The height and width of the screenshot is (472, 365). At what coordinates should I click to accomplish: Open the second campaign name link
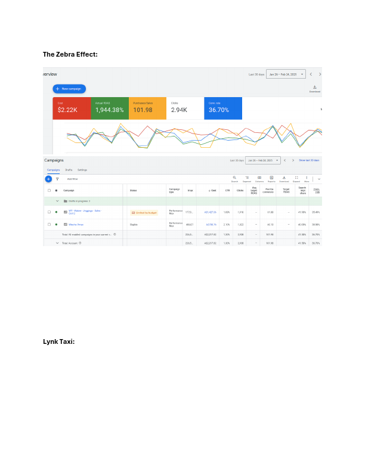tap(76, 225)
